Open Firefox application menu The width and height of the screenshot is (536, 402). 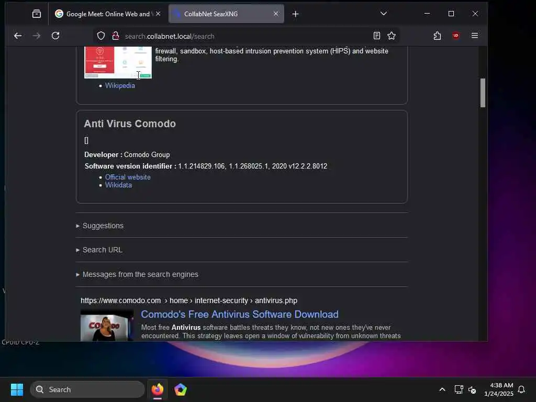pos(474,36)
